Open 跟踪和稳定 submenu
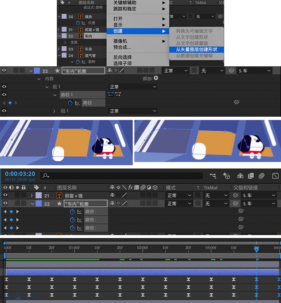Screen dimensions: 281x303 pyautogui.click(x=138, y=9)
